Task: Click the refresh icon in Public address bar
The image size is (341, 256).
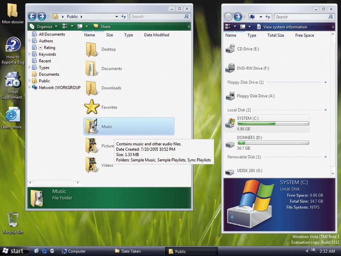Action: click(124, 17)
